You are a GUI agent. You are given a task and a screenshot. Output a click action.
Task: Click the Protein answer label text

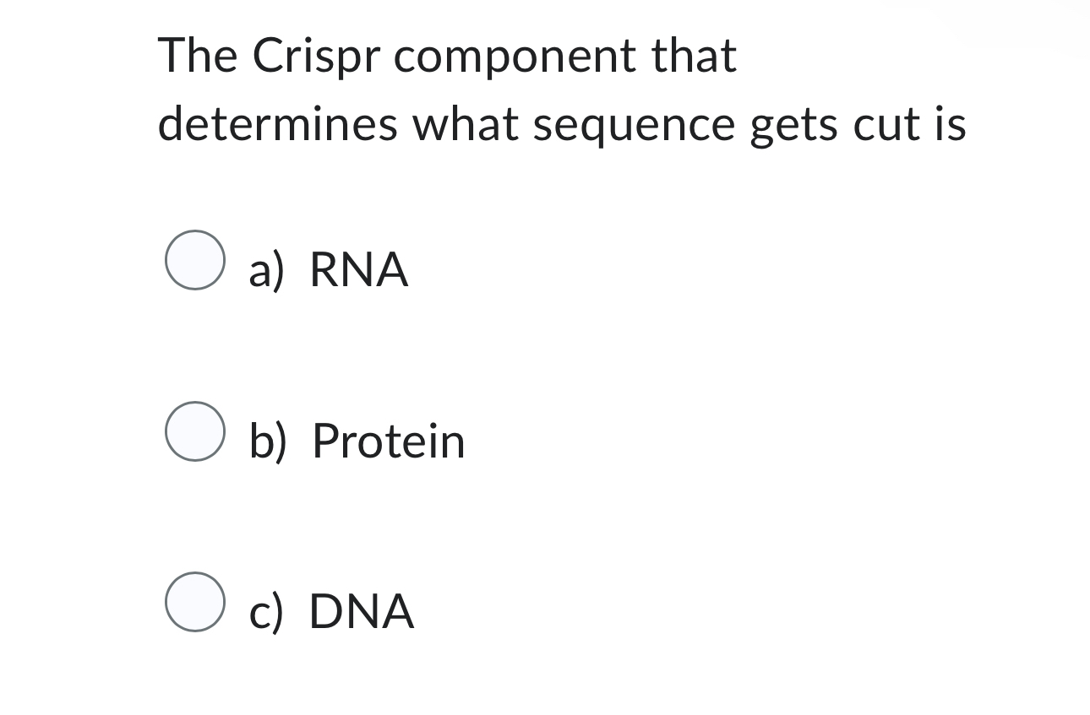tap(387, 440)
